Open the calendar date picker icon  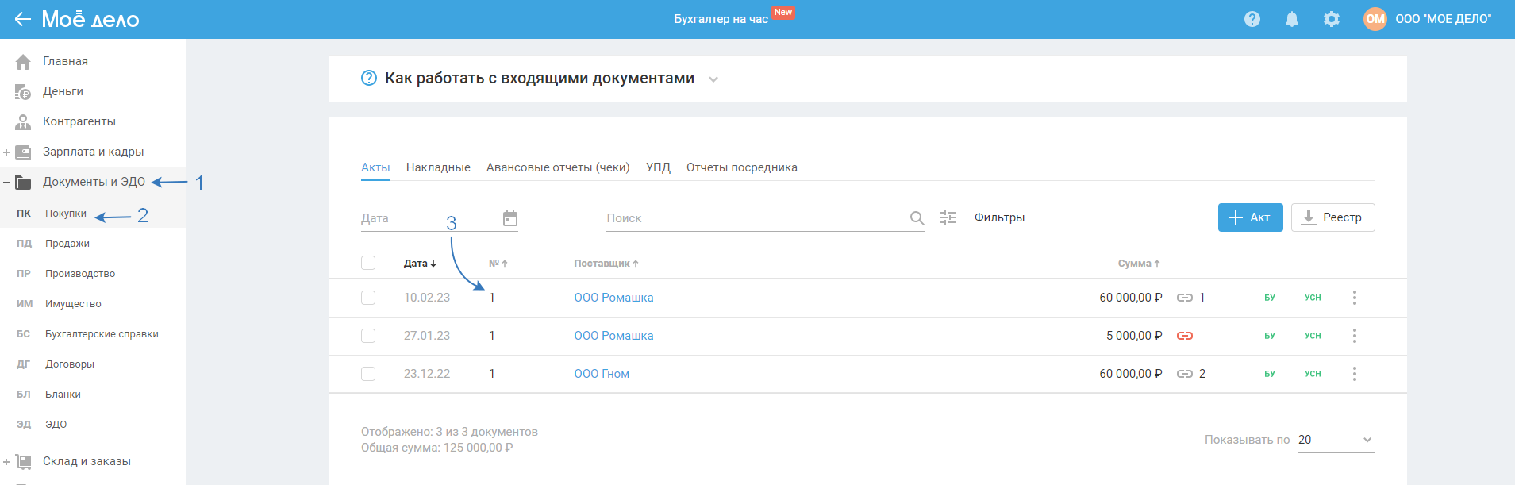510,218
